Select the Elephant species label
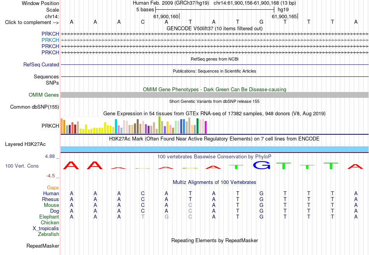 49,217
